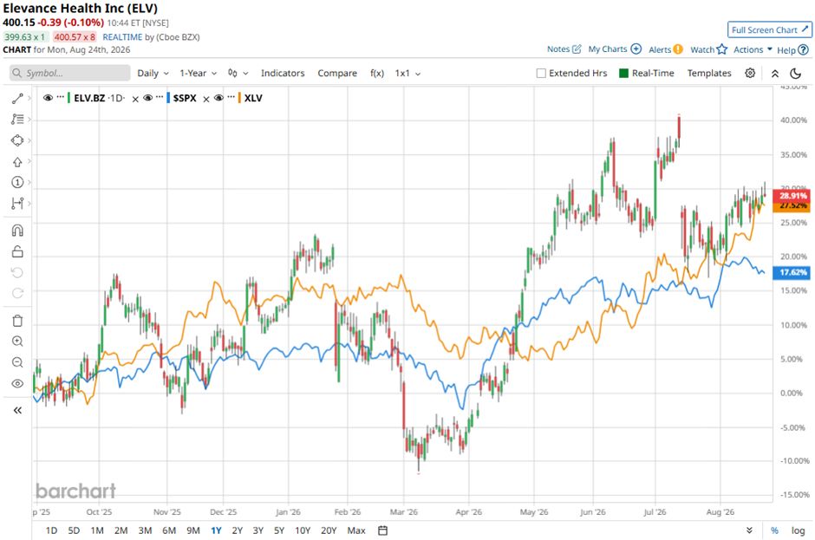815x540 pixels.
Task: Choose the shapes drawing tool
Action: (x=17, y=140)
